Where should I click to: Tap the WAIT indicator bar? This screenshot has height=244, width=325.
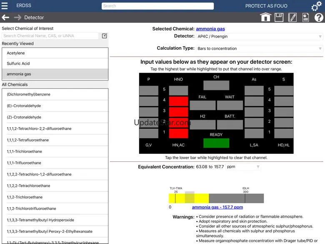point(230,105)
